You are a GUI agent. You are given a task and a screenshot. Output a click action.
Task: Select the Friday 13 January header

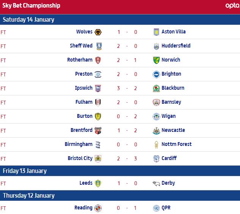pyautogui.click(x=25, y=171)
